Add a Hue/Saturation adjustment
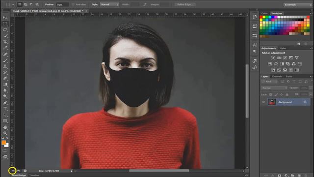This screenshot has width=314, height=177. [x=270, y=64]
